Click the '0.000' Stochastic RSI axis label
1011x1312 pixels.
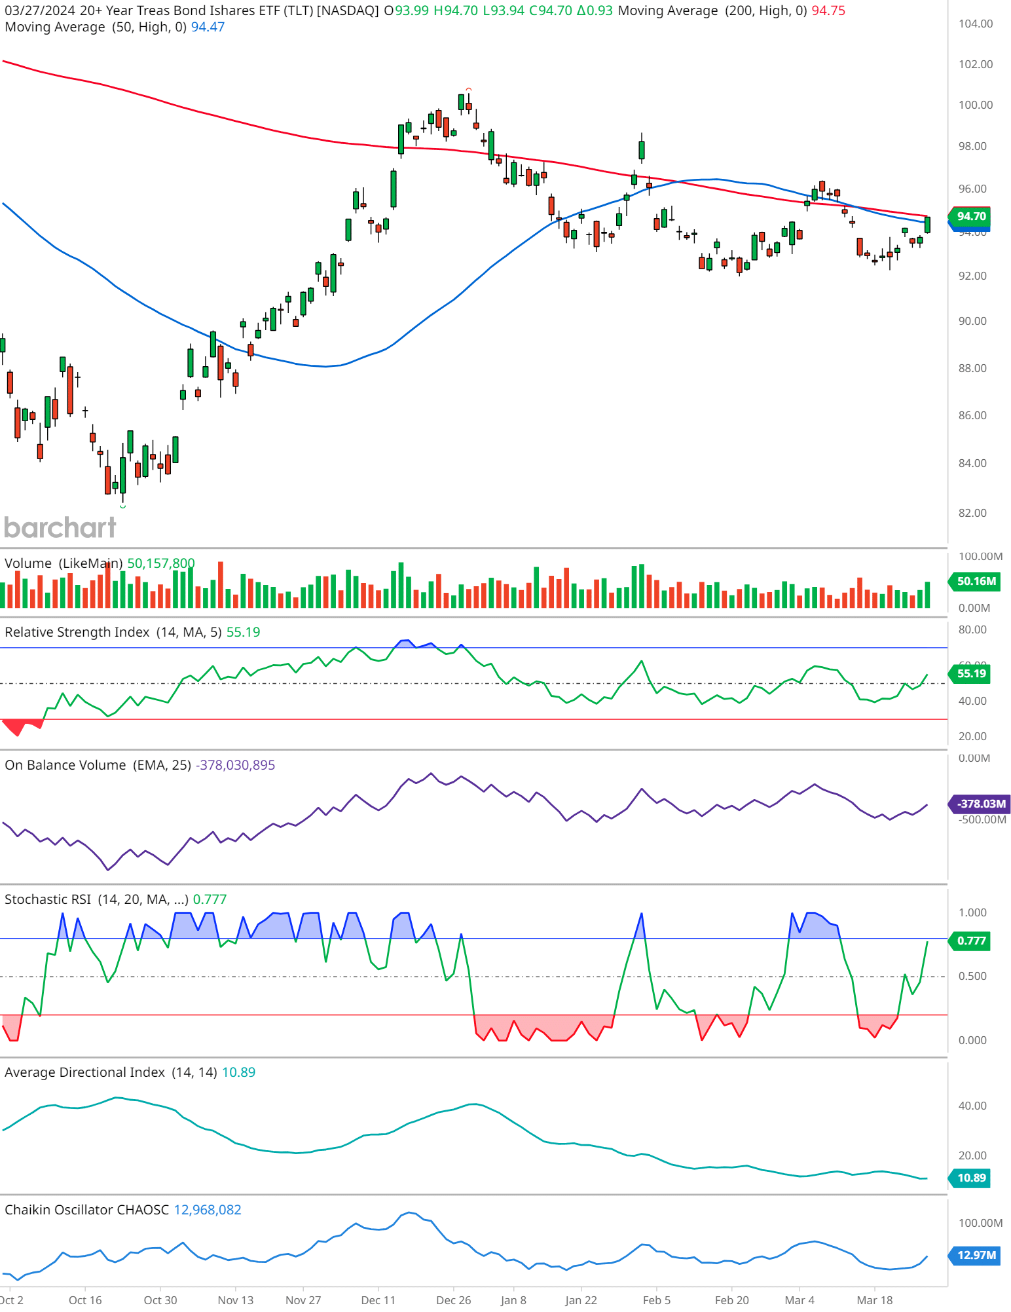(x=972, y=1040)
